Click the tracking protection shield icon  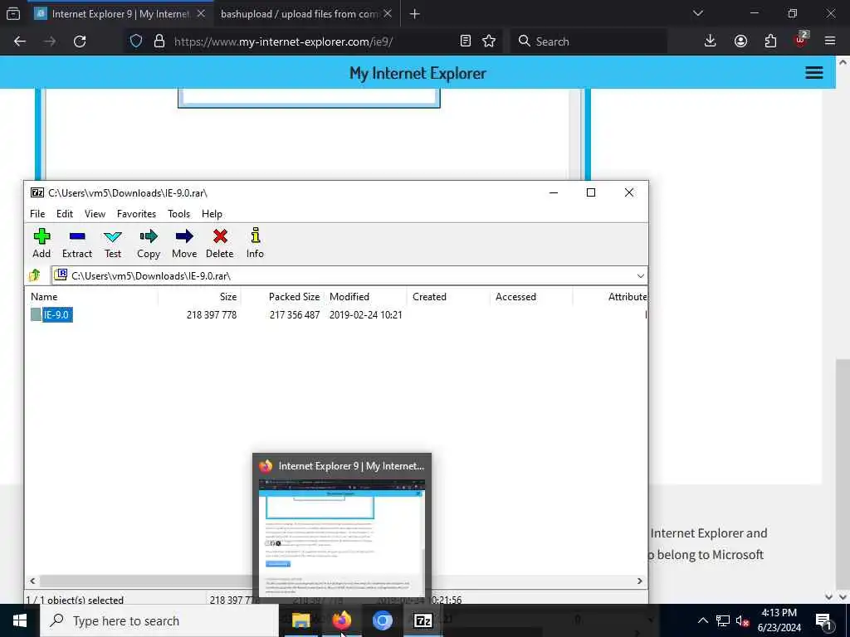(x=136, y=41)
